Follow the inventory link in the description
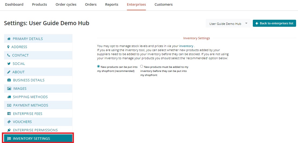Screen dimensions: 298x143 (186, 46)
